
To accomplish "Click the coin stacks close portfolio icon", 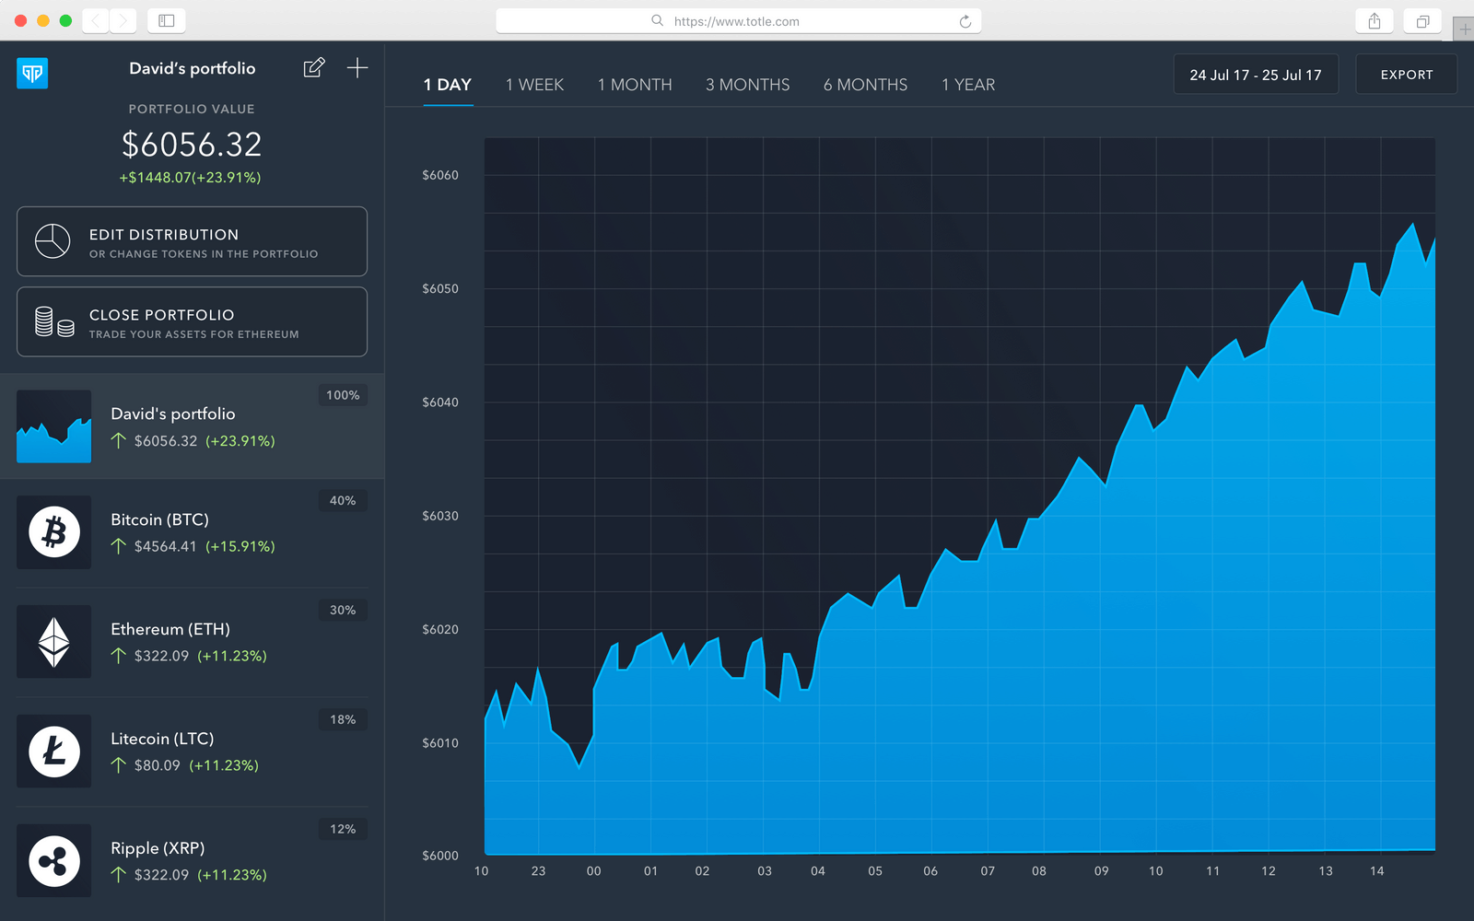I will click(54, 321).
